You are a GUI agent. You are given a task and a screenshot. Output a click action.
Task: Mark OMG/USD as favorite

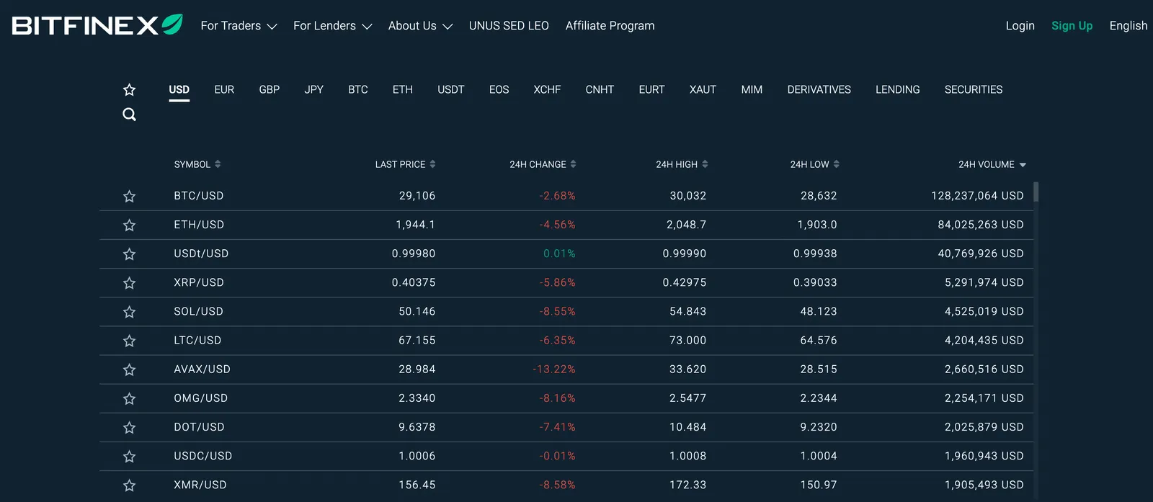click(129, 398)
